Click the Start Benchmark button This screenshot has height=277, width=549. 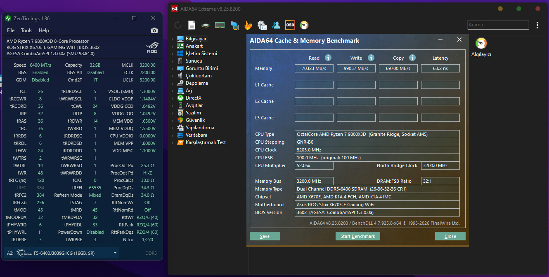[x=358, y=236]
